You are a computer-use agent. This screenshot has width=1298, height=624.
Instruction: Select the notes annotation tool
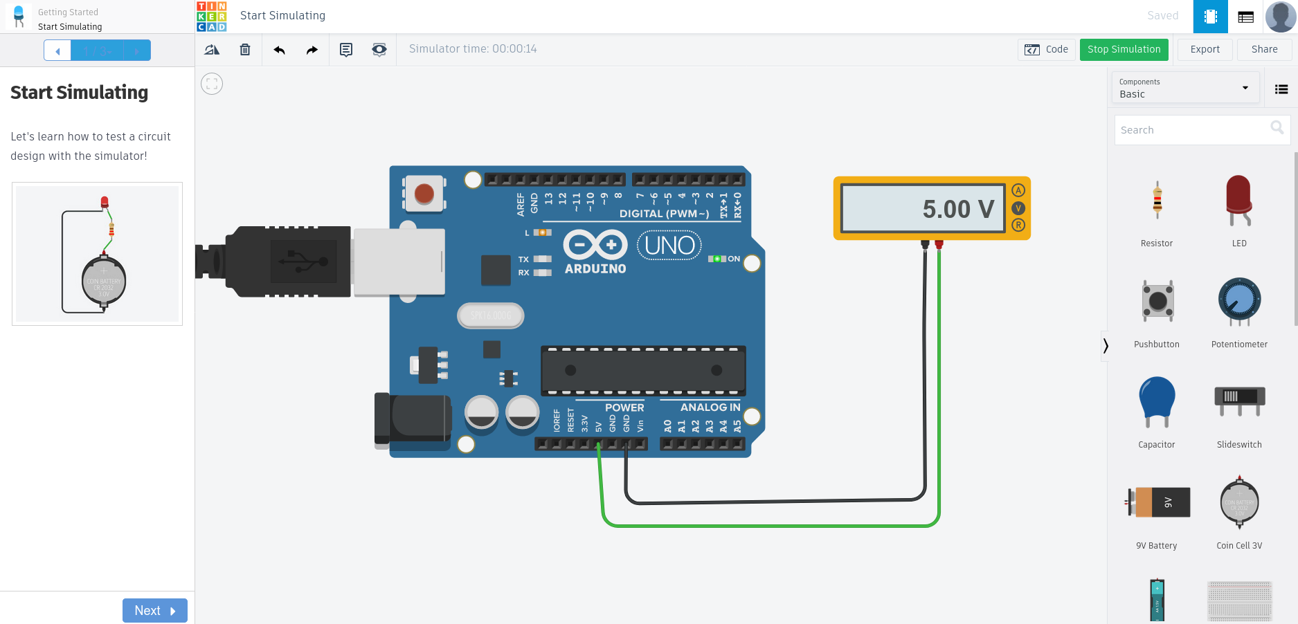(346, 50)
